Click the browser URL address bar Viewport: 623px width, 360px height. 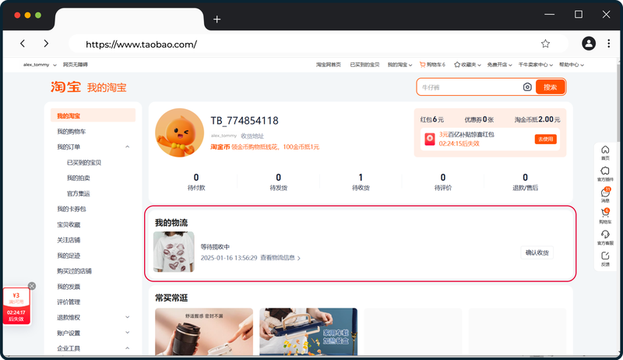click(318, 44)
